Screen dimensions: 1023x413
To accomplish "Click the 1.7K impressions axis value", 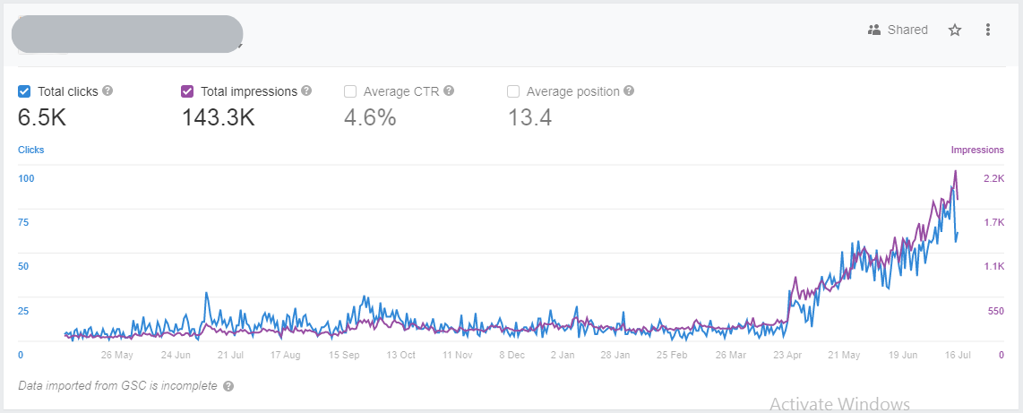I will tap(994, 222).
